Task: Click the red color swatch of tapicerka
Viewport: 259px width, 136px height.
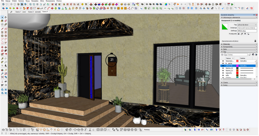Action: tap(237, 73)
